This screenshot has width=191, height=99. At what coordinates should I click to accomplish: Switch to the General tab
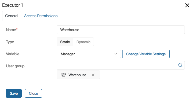pyautogui.click(x=12, y=16)
